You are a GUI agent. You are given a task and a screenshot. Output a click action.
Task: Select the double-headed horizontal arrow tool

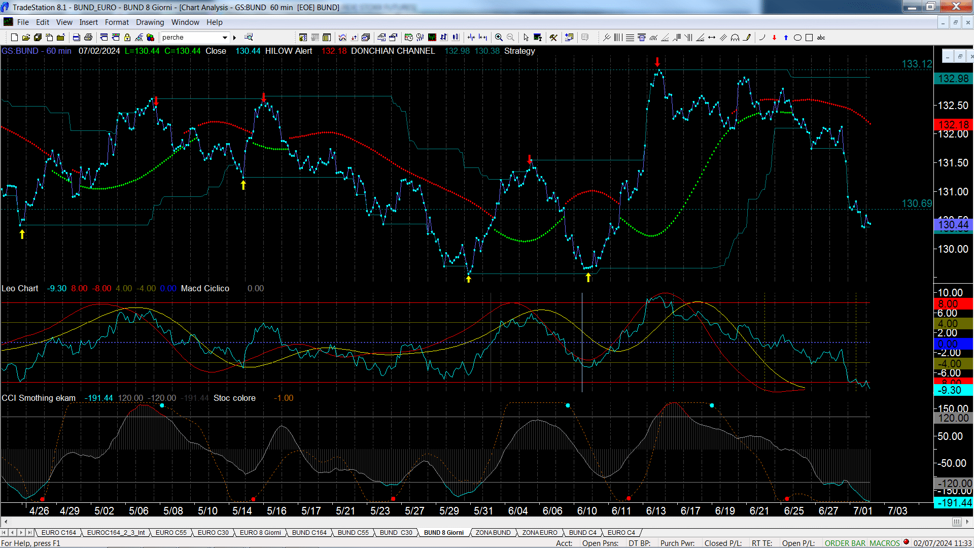[712, 38]
